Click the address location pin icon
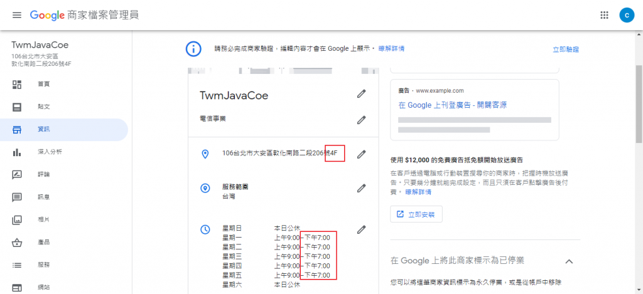 (x=205, y=154)
